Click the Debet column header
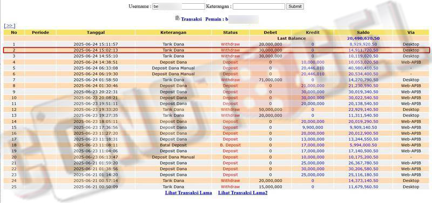432x203 pixels. click(x=271, y=32)
